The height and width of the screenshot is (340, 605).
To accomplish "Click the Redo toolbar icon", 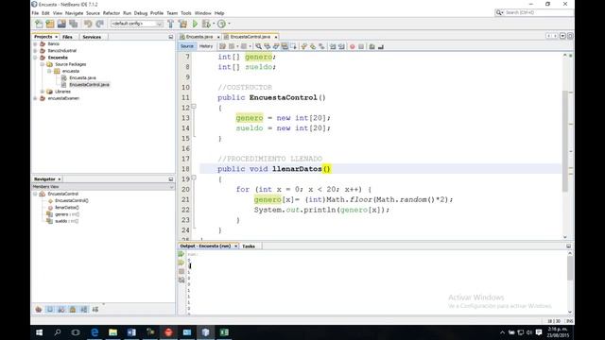I will click(99, 24).
